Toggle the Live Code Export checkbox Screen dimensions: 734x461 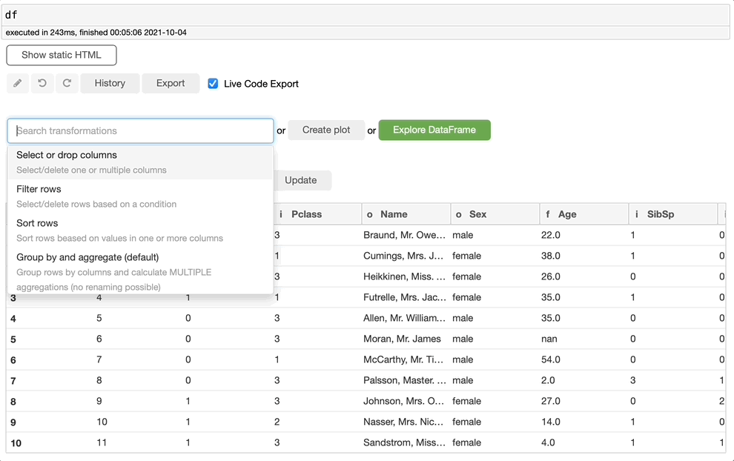click(x=213, y=84)
